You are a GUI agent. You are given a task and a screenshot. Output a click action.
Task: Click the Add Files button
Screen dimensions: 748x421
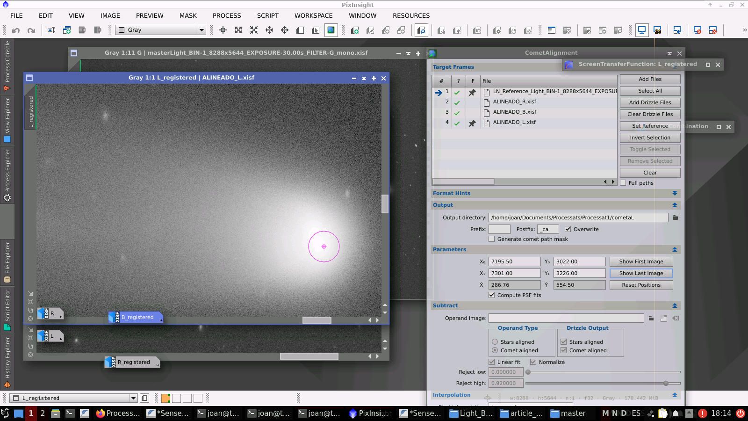tap(650, 79)
